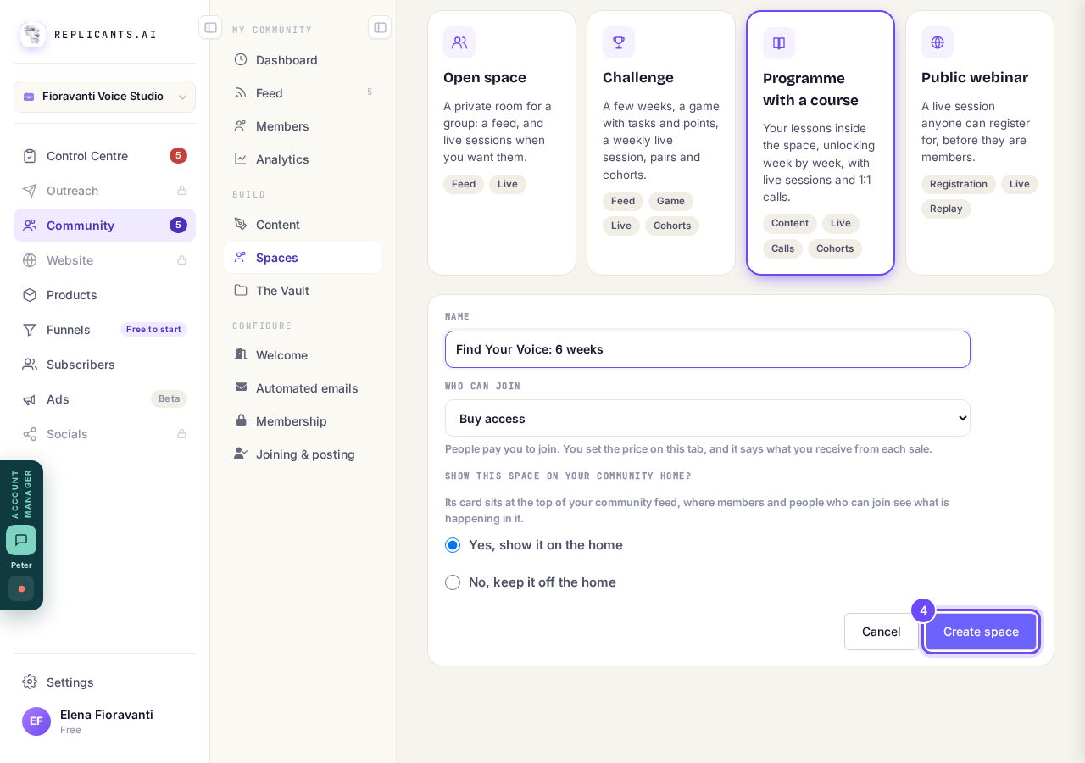
Task: Click the Ads megaphone icon
Action: [x=30, y=399]
